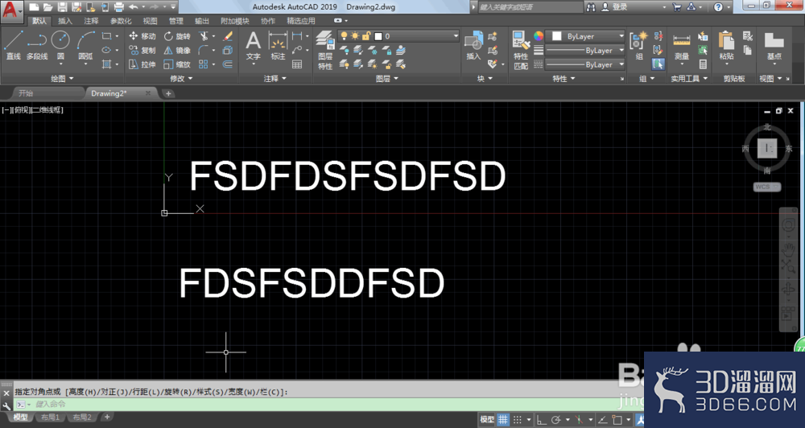Expand the Layers (图层) panel

click(x=387, y=79)
